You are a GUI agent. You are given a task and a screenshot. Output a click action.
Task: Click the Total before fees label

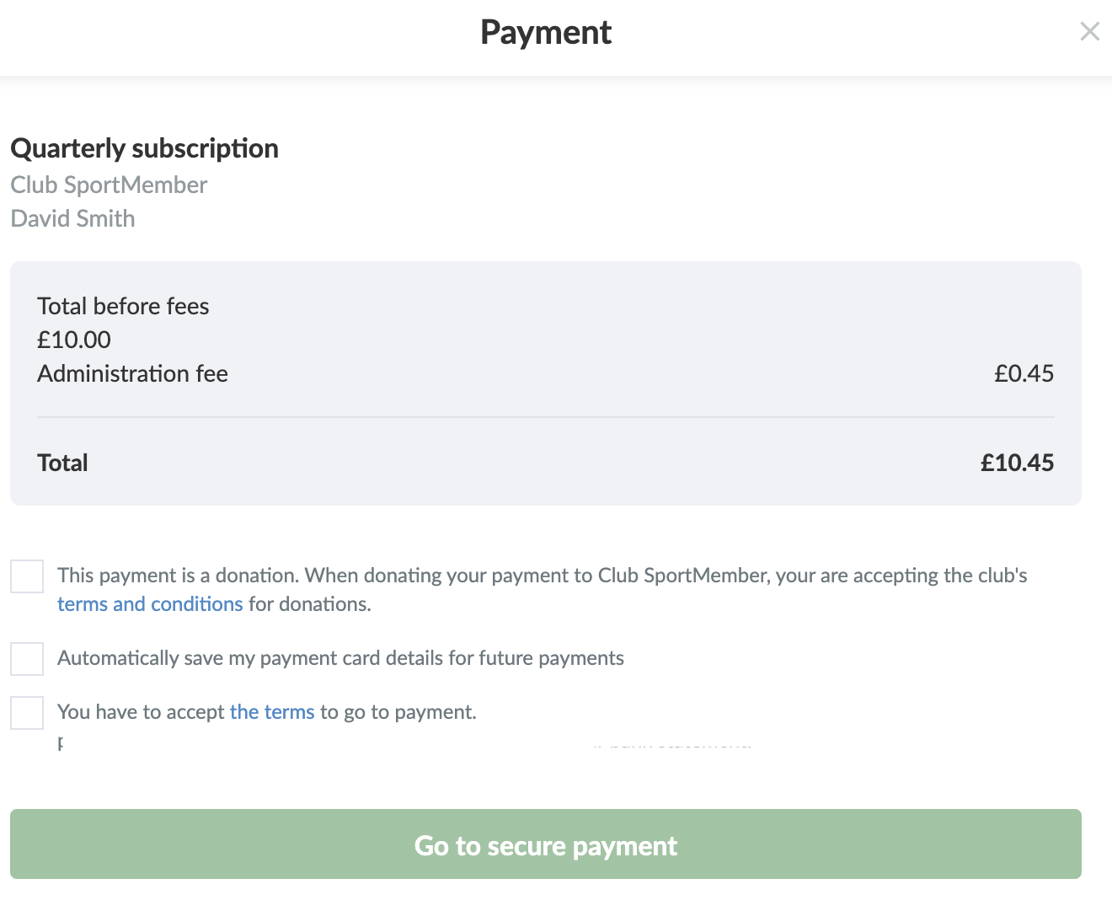pos(123,307)
